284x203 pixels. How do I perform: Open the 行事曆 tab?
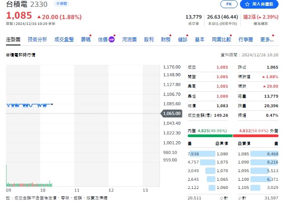tap(245, 40)
